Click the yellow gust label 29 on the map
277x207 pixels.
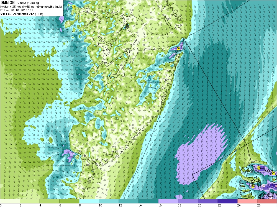coord(259,168)
